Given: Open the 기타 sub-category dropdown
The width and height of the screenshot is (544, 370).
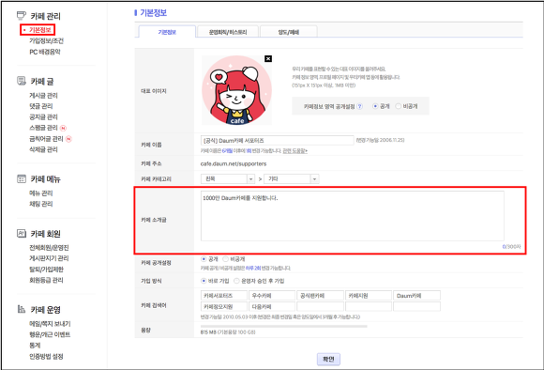Looking at the screenshot, I should tap(291, 179).
